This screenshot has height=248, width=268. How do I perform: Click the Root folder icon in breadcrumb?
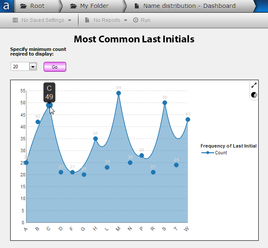point(23,6)
